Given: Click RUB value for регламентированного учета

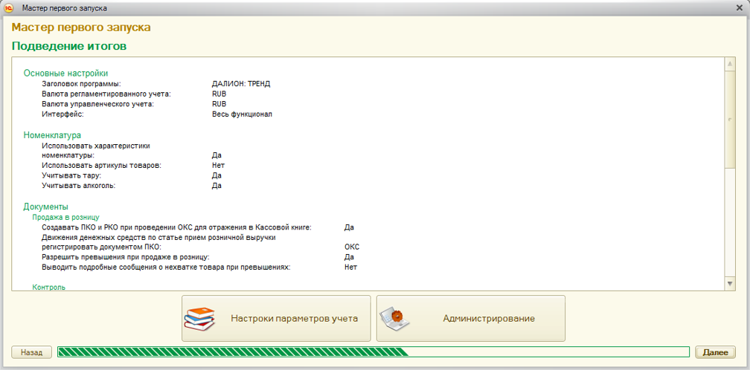Looking at the screenshot, I should click(219, 94).
